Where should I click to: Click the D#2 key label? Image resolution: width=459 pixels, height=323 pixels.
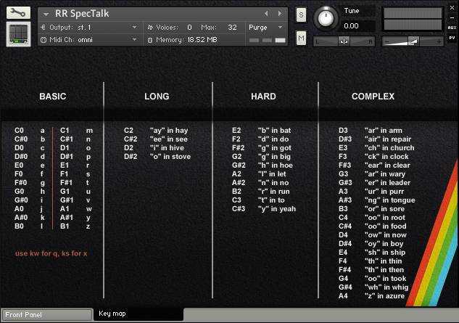point(131,157)
